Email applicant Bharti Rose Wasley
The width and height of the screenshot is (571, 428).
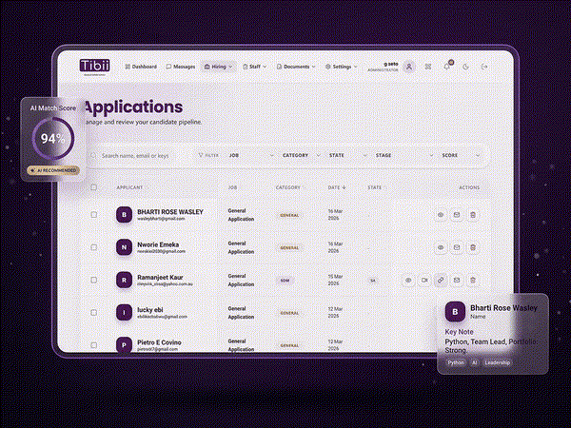(457, 215)
